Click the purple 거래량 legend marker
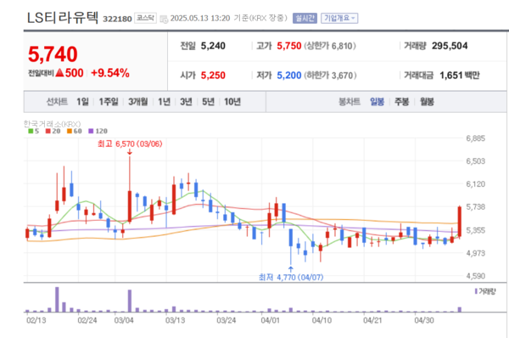The width and height of the screenshot is (509, 338). coord(476,291)
